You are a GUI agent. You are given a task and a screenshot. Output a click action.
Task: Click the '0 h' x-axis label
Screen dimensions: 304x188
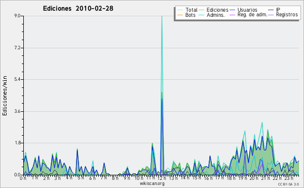tap(23, 178)
